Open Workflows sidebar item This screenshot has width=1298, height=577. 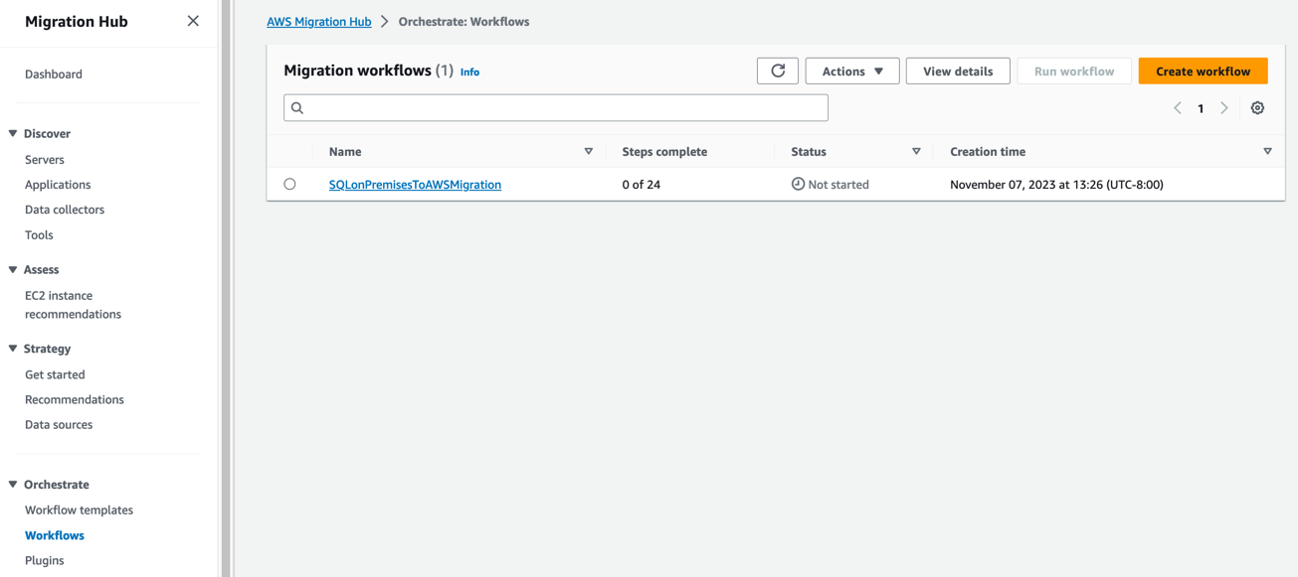click(55, 535)
